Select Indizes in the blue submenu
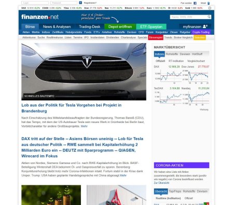The width and height of the screenshot is (233, 205). tap(46, 32)
